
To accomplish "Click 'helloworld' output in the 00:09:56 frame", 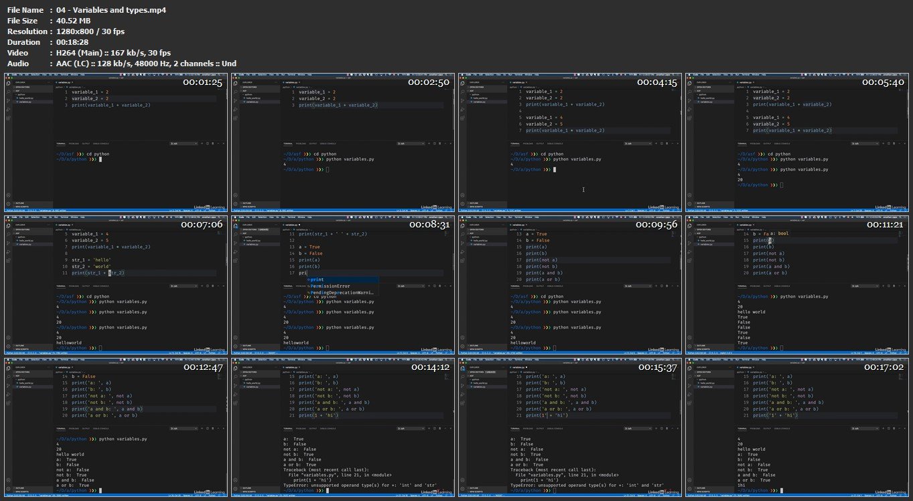I will [x=522, y=342].
